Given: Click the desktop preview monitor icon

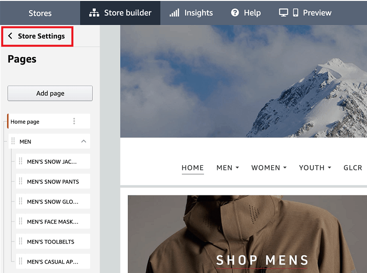Looking at the screenshot, I should tap(283, 13).
